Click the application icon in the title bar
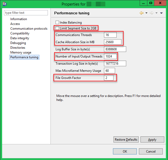The image size is (168, 160). (x=4, y=4)
